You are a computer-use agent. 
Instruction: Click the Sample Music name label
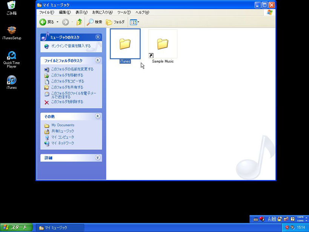[x=163, y=61]
